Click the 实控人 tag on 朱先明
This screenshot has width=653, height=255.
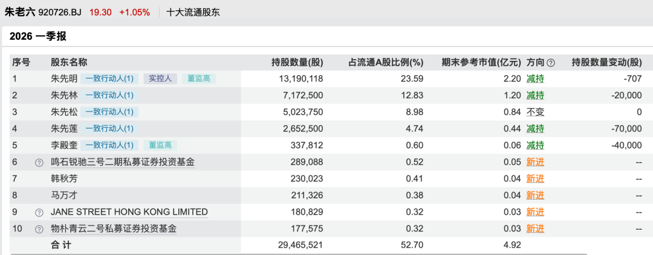[x=160, y=78]
